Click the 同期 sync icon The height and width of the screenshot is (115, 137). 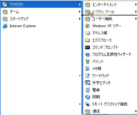(88, 97)
